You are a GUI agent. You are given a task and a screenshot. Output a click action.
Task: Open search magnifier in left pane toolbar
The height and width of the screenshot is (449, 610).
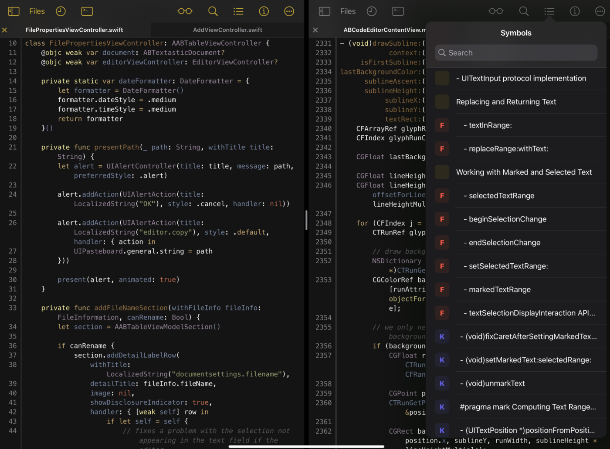click(213, 11)
